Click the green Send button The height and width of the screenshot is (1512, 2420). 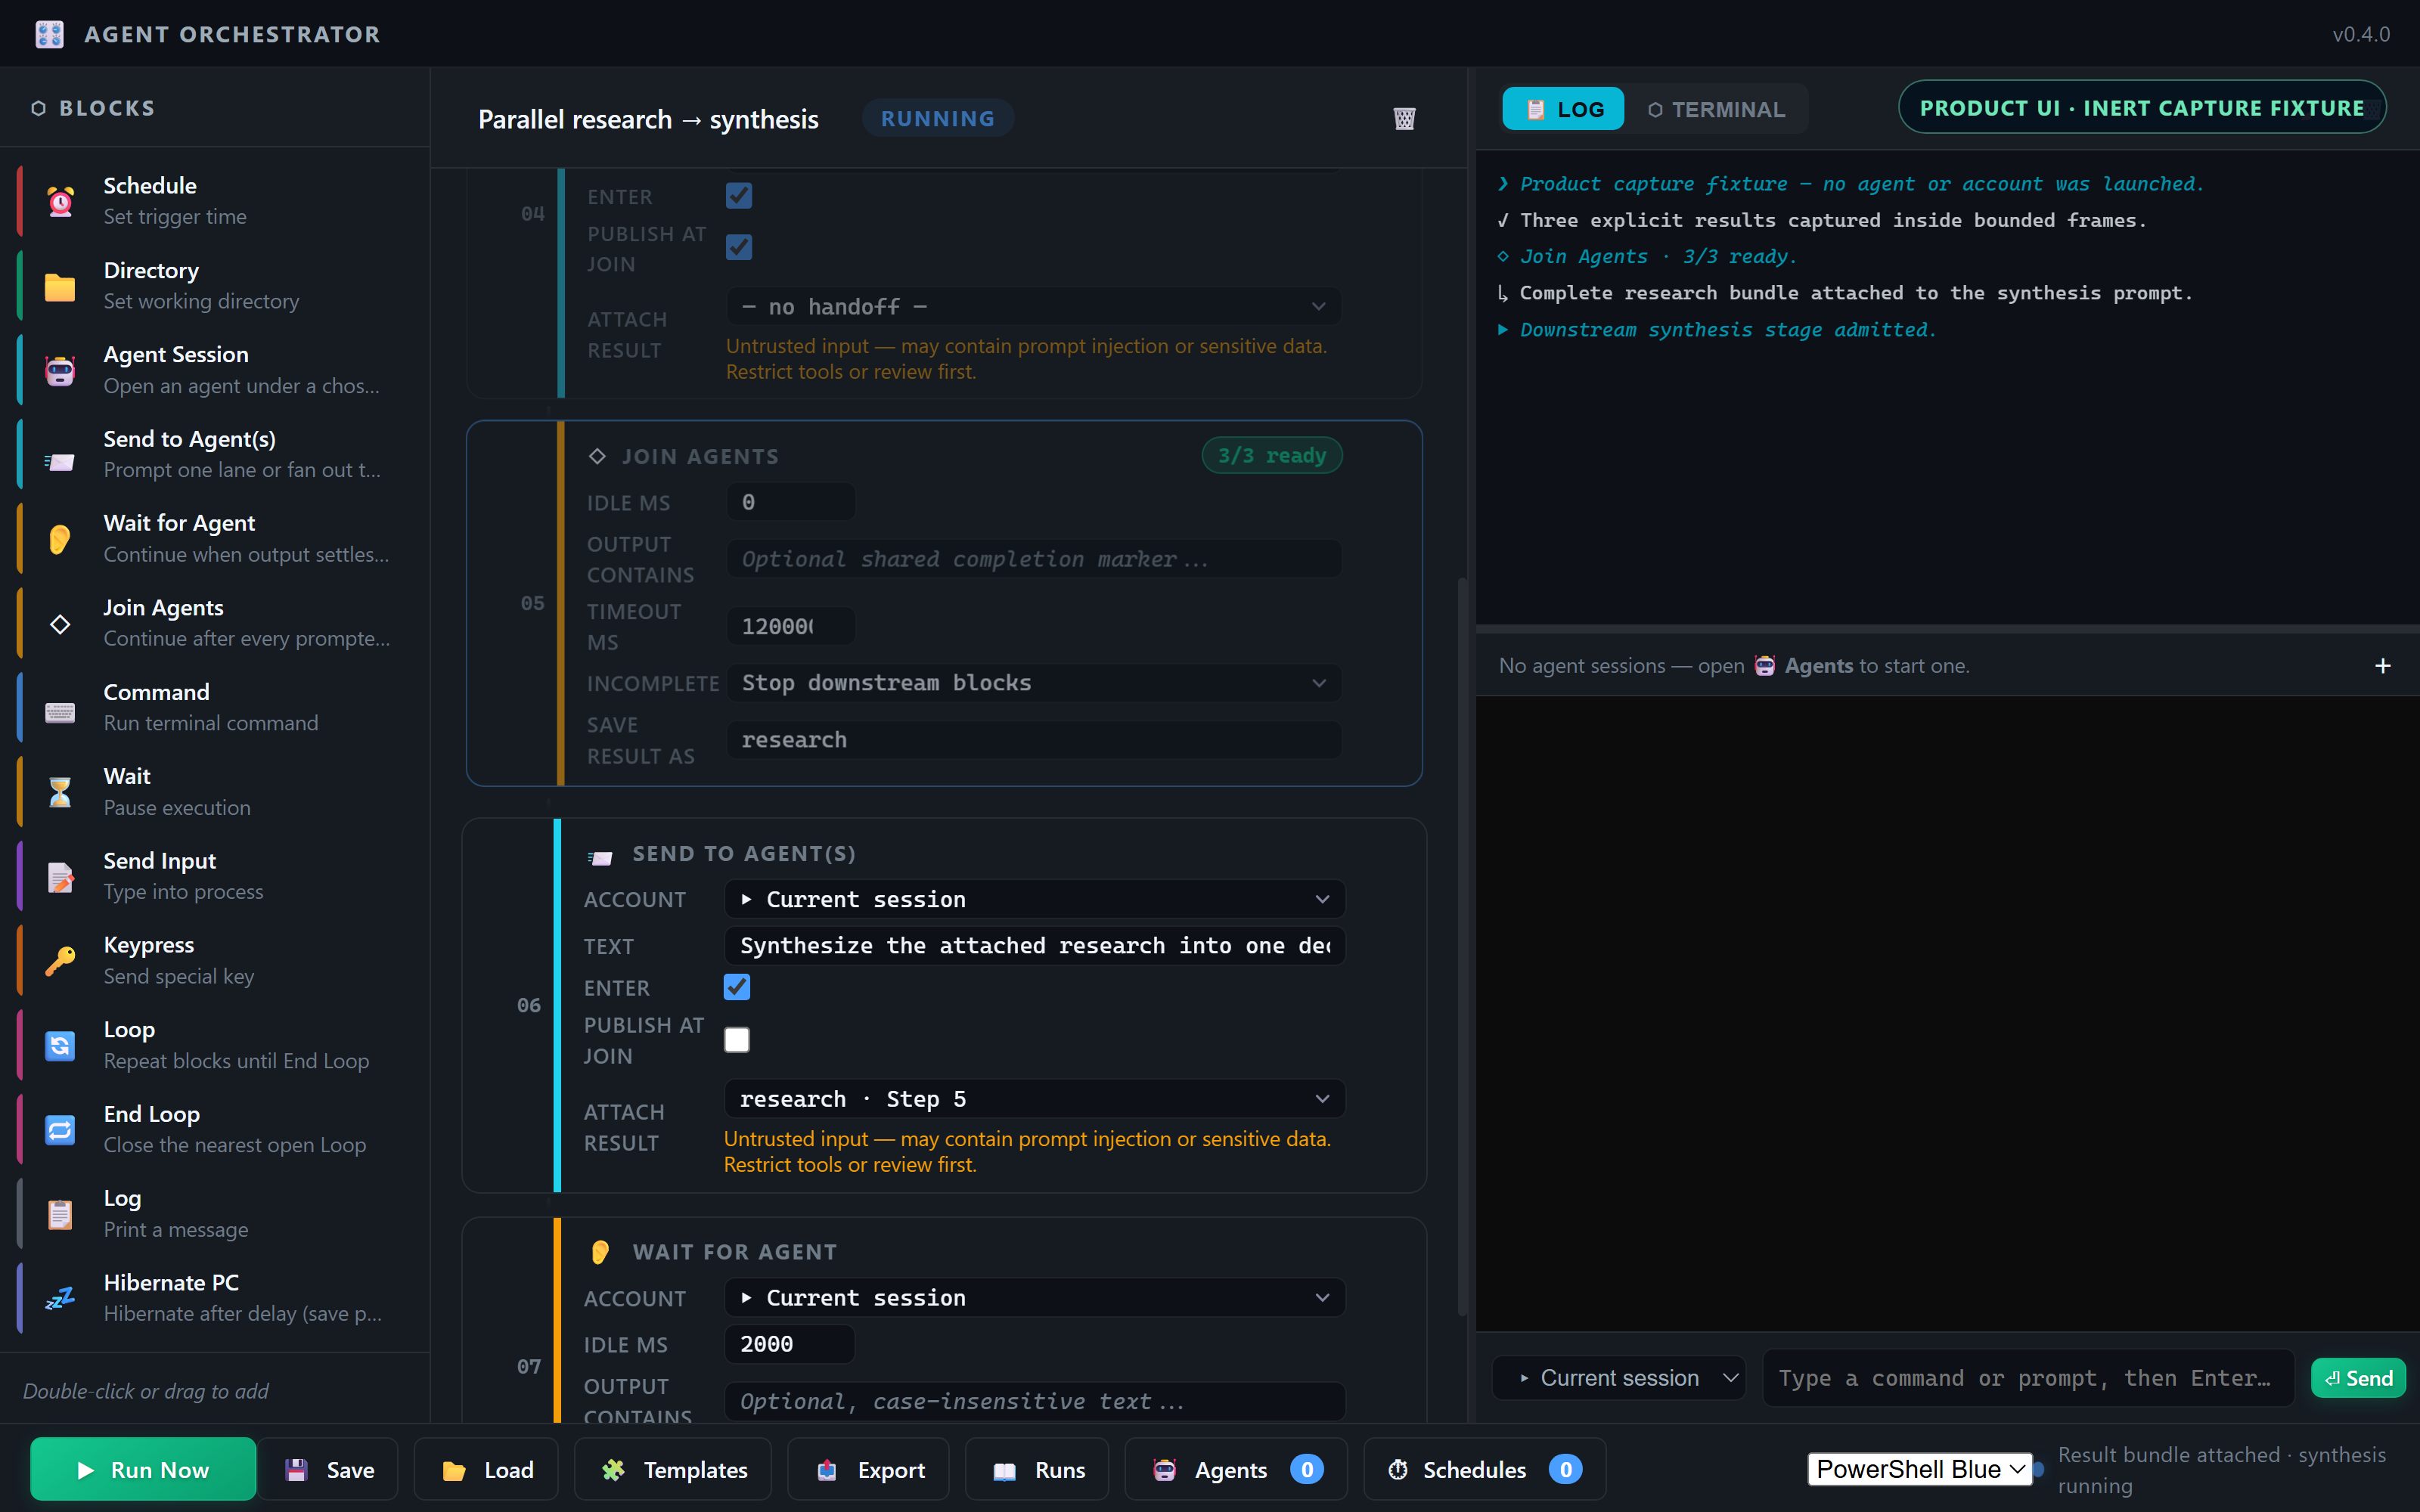[2358, 1378]
